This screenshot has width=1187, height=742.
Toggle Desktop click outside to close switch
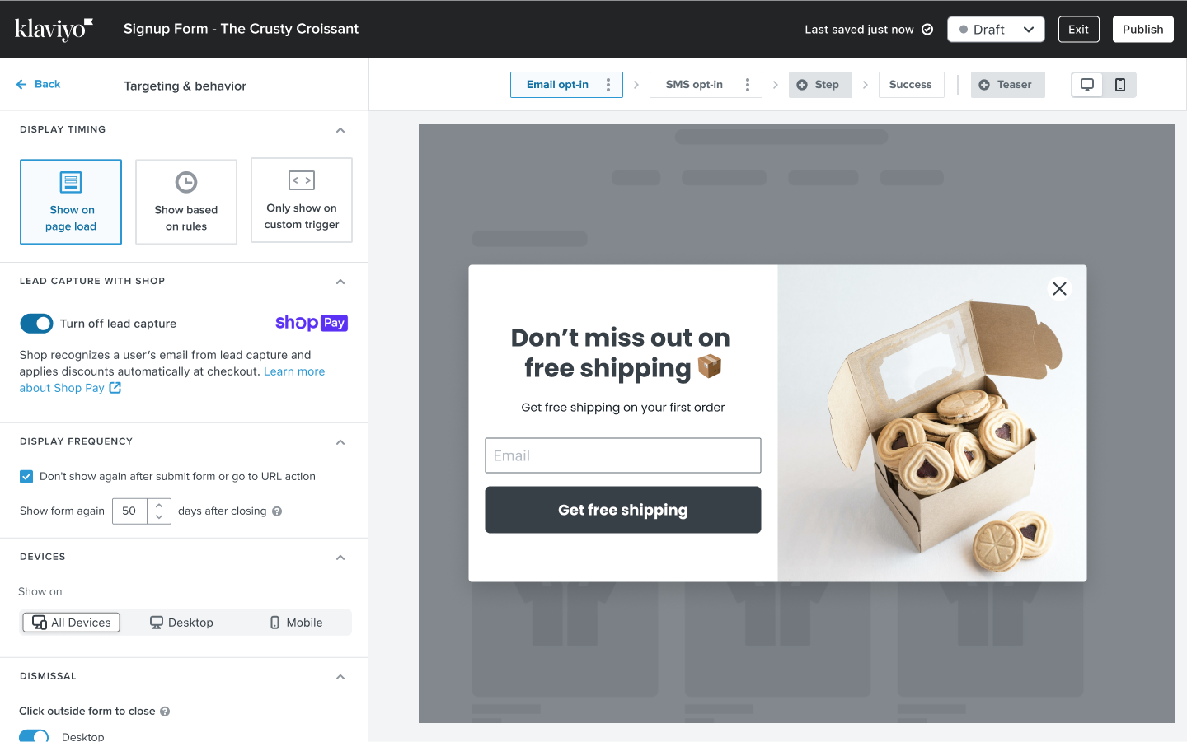pos(34,736)
